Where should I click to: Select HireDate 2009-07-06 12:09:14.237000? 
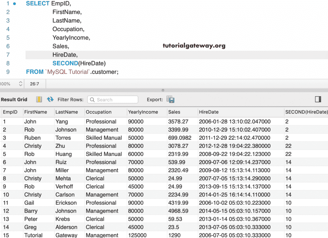click(x=235, y=162)
